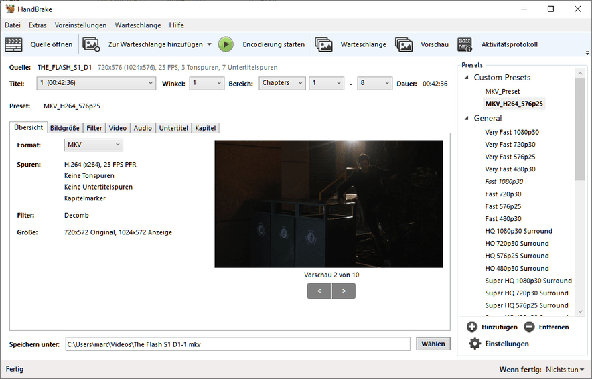Screen dimensions: 592x379
Task: Switch to the Untertitel tab
Action: pyautogui.click(x=173, y=128)
